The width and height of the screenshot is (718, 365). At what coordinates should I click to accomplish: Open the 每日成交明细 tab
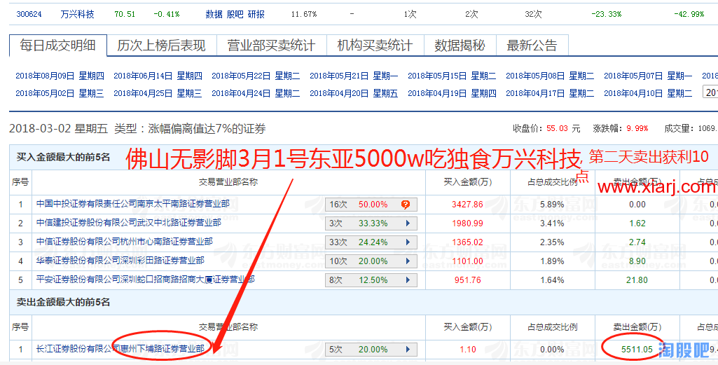[57, 46]
